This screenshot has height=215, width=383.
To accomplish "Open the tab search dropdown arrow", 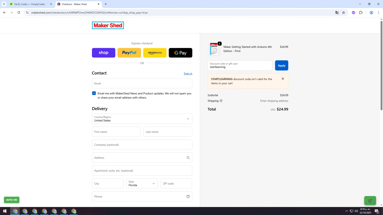I will [4, 4].
